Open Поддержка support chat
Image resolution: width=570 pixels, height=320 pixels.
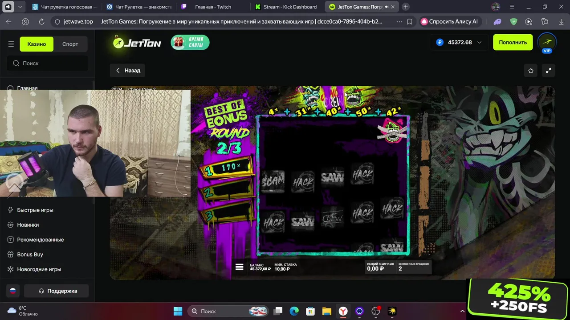[x=57, y=291]
